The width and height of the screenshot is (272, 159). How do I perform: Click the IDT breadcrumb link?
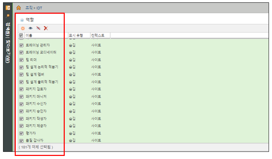[39, 8]
